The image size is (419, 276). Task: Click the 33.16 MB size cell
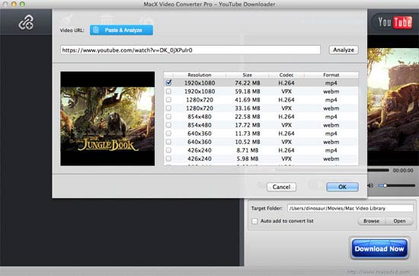pyautogui.click(x=248, y=108)
